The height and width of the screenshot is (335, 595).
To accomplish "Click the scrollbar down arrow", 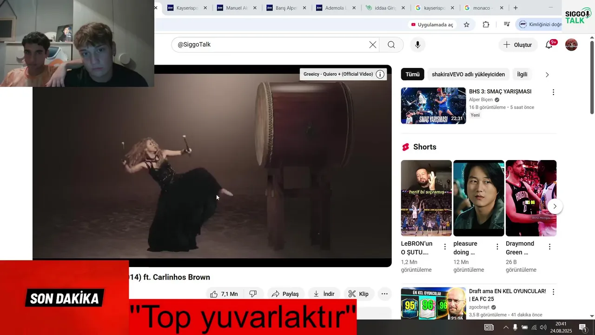I will [x=592, y=316].
